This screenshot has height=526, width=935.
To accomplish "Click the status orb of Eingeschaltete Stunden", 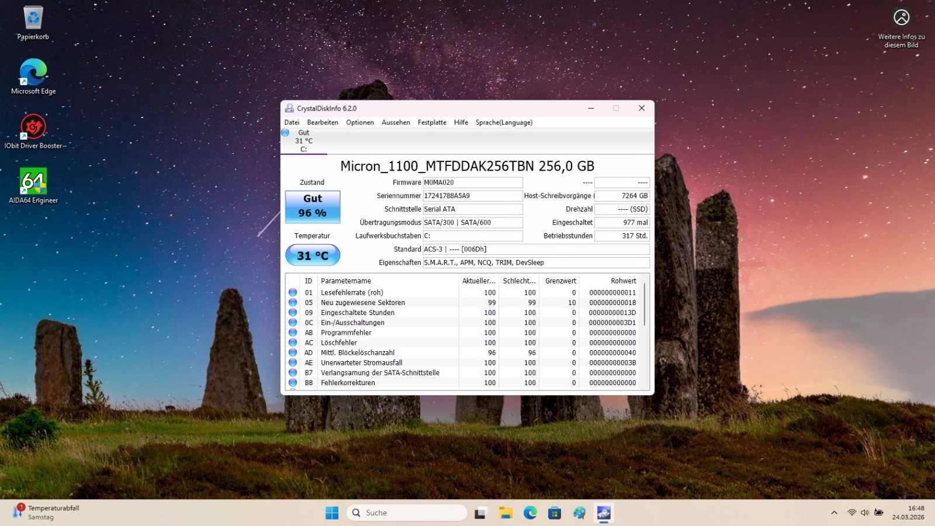I will click(x=293, y=313).
